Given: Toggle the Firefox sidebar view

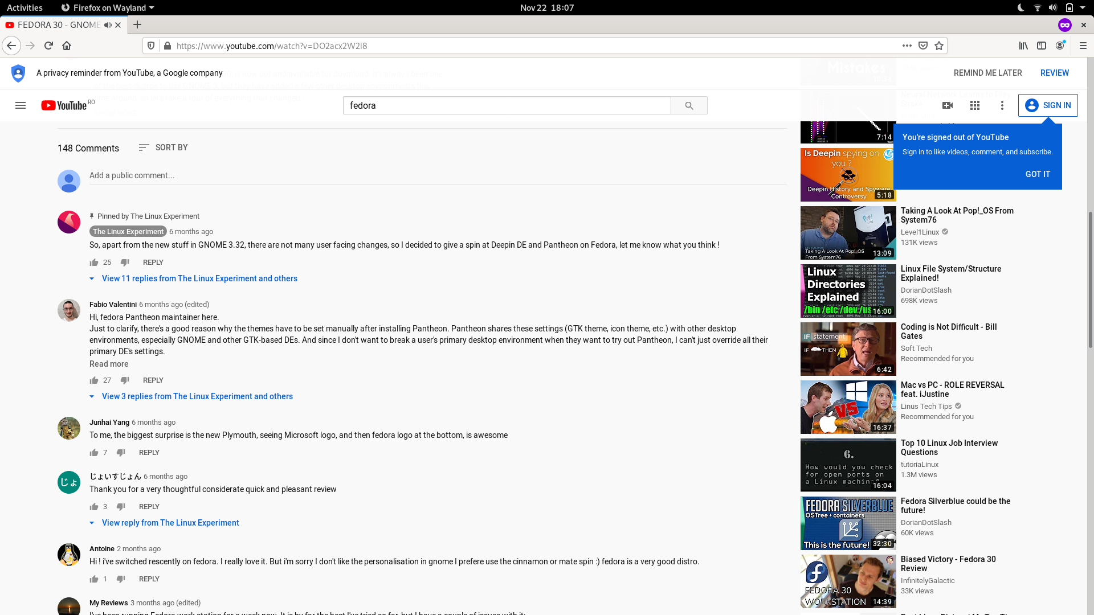Looking at the screenshot, I should (1042, 46).
